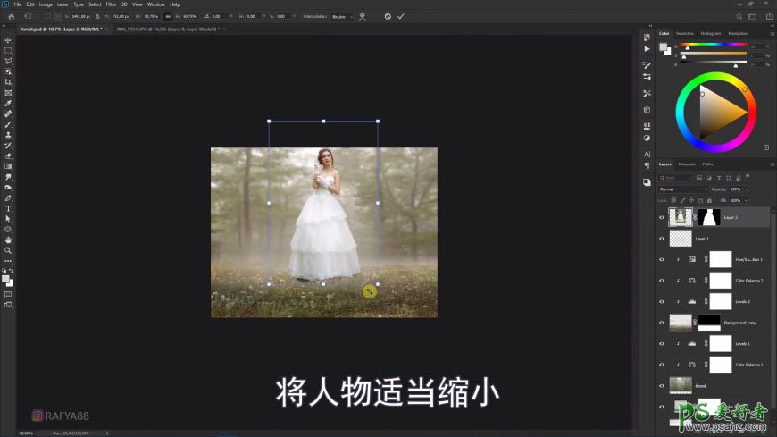Toggle visibility of Color Balance 1 layer
777x437 pixels.
pos(662,365)
